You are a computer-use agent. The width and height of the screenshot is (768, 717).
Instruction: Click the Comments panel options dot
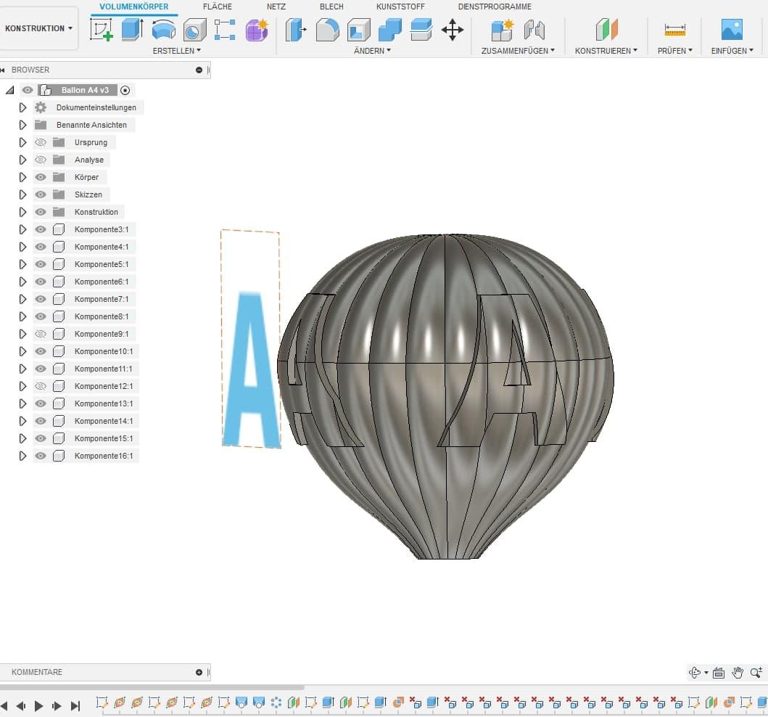click(x=199, y=673)
